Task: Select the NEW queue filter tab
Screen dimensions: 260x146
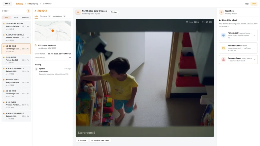Action: click(16, 17)
